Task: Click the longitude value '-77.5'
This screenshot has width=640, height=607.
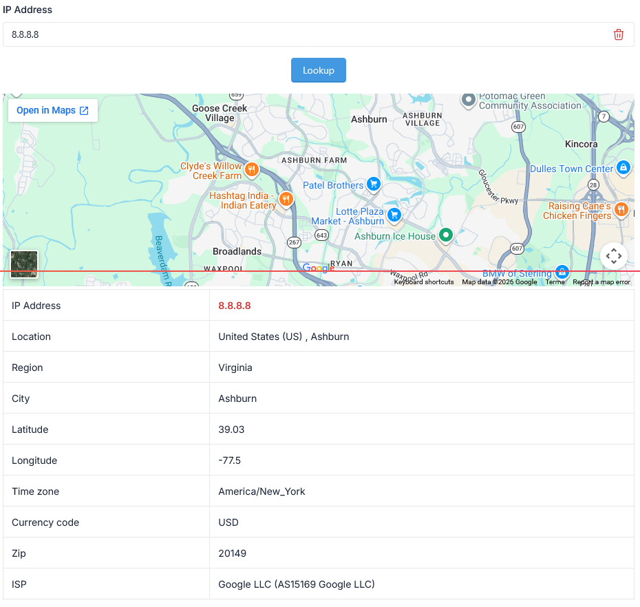Action: (229, 461)
